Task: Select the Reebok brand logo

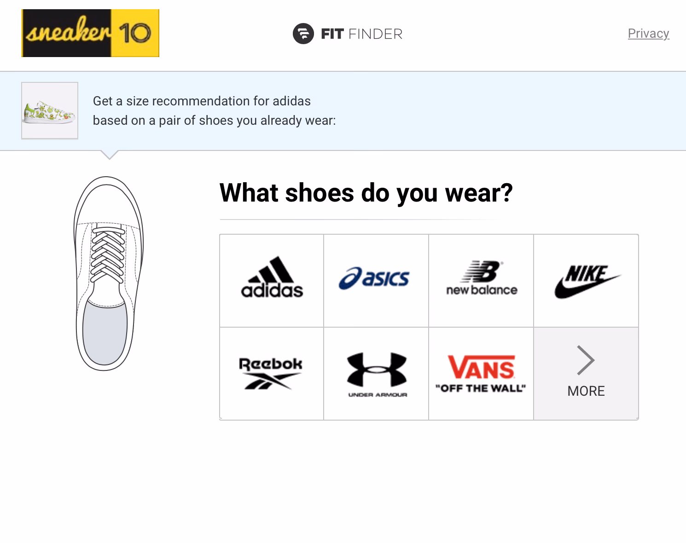Action: point(271,372)
